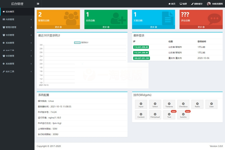The image size is (225, 150).
Task: Expand the 站长工具 sidebar section
Action: tap(17, 71)
